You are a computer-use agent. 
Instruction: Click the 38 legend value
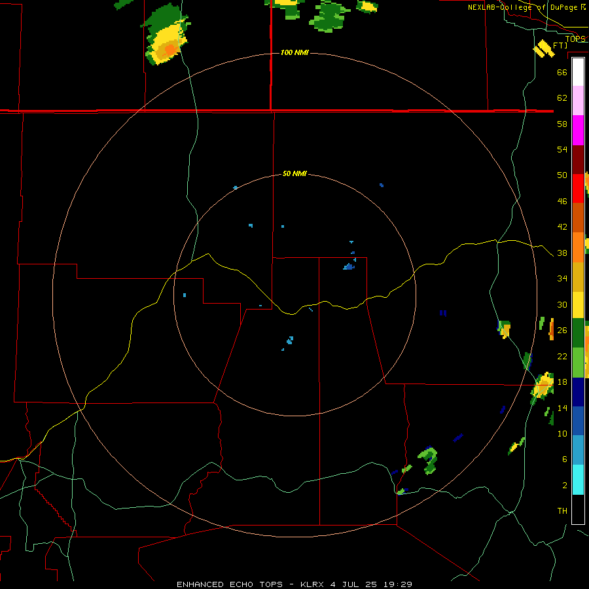click(x=562, y=253)
